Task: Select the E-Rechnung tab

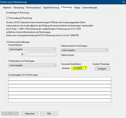Action: pos(66,7)
